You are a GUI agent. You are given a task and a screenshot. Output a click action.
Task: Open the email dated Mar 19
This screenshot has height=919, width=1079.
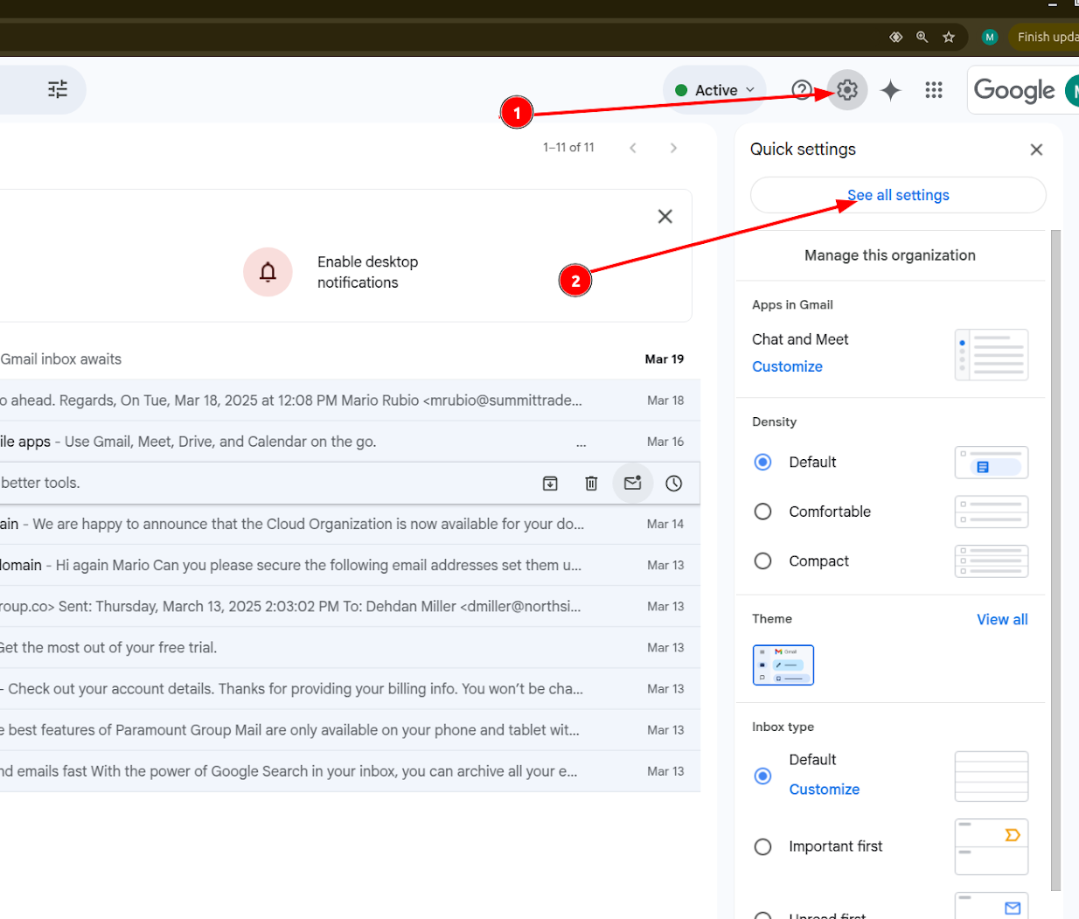[x=350, y=359]
